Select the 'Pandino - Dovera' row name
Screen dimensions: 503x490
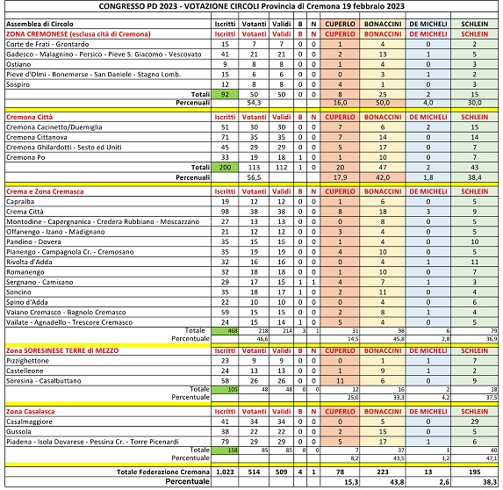[x=33, y=242]
